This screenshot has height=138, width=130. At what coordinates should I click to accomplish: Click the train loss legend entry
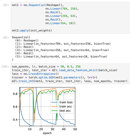pos(62,102)
